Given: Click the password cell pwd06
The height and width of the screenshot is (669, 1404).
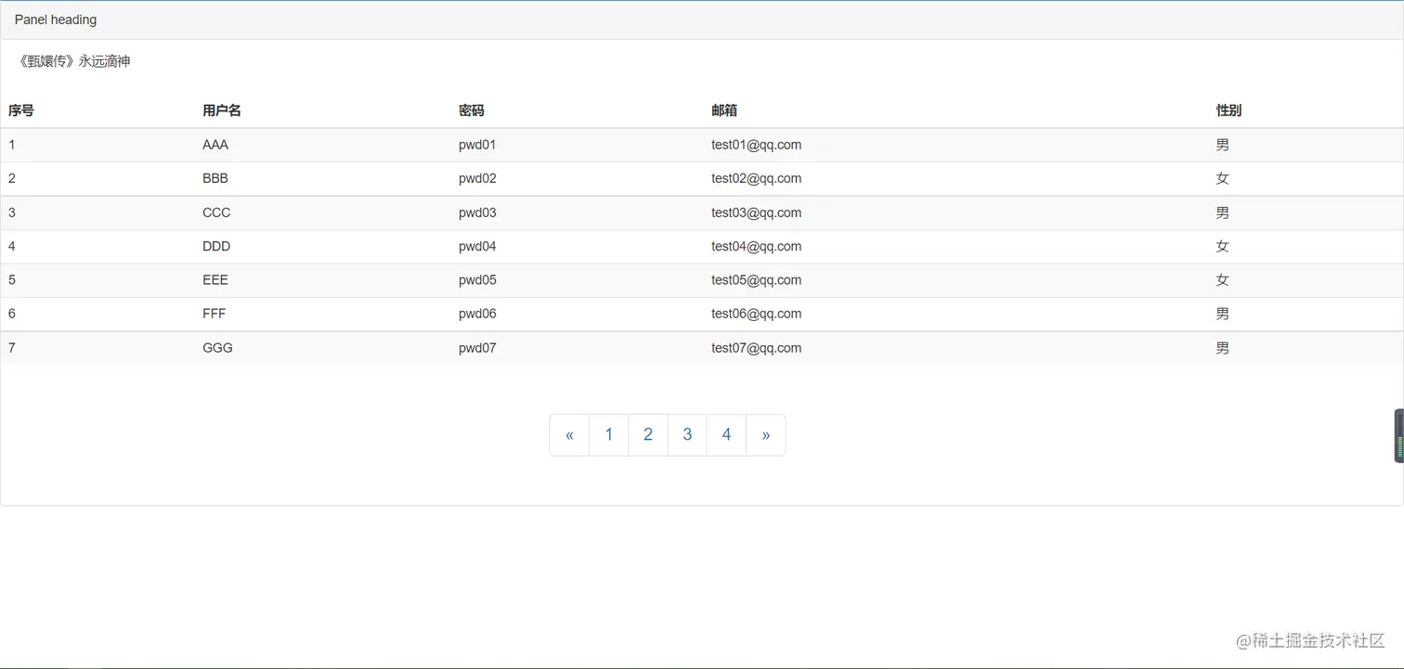Looking at the screenshot, I should pyautogui.click(x=477, y=314).
